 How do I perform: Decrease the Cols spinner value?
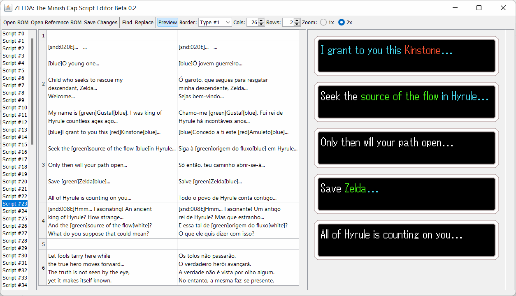261,25
